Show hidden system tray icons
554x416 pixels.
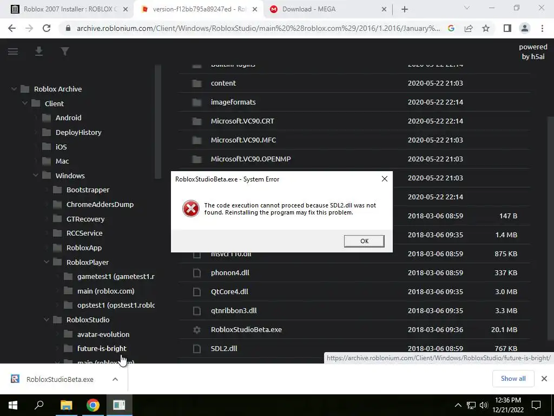point(458,405)
